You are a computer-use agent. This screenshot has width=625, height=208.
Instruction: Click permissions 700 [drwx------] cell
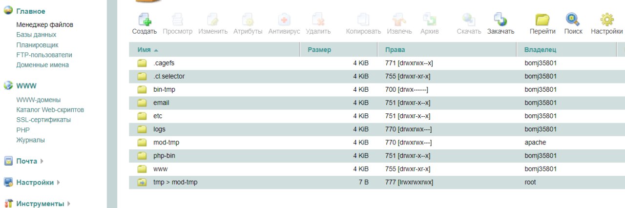click(407, 89)
